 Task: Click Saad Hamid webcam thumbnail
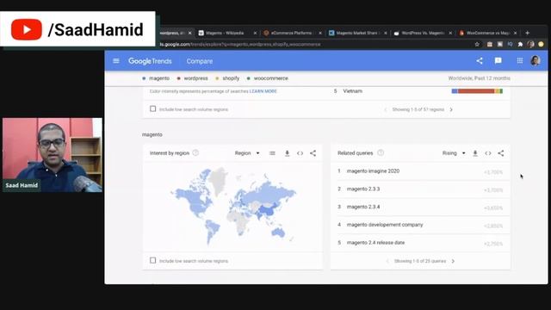point(53,155)
